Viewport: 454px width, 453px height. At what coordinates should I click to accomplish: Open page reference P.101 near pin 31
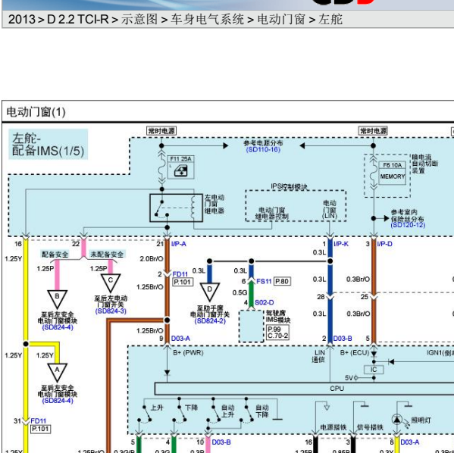(40, 429)
